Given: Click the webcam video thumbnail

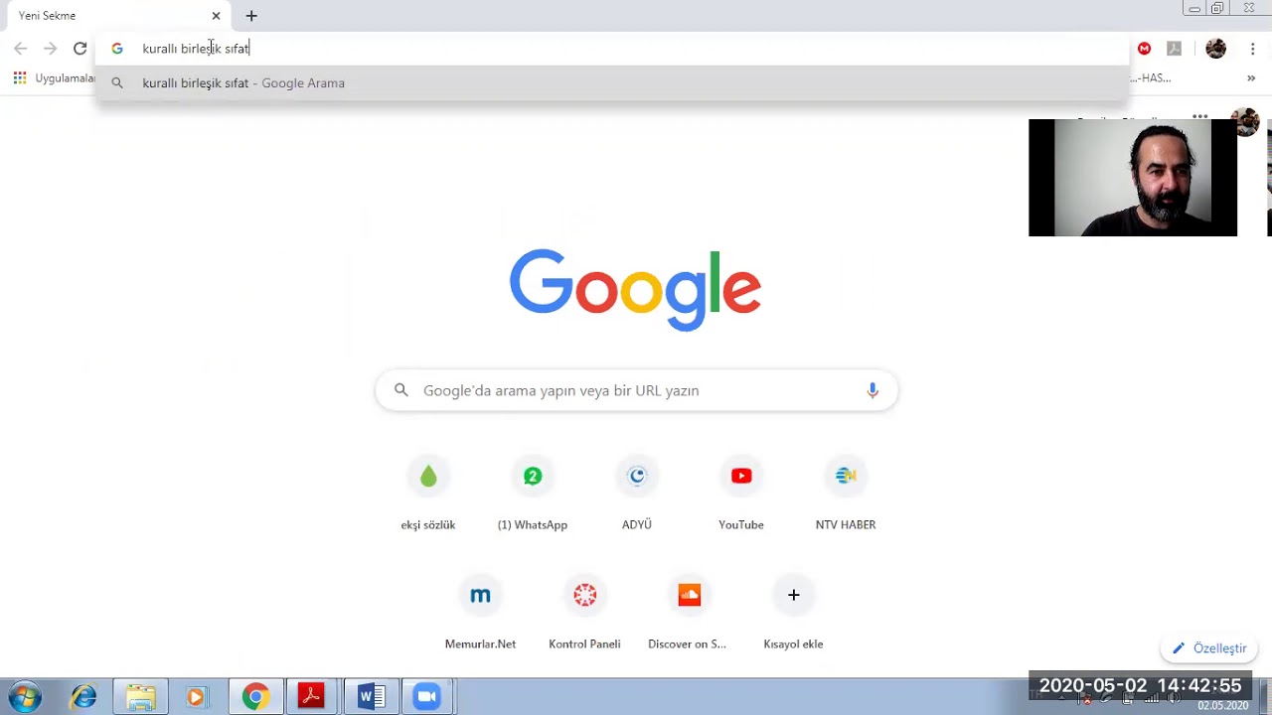Looking at the screenshot, I should [x=1133, y=178].
